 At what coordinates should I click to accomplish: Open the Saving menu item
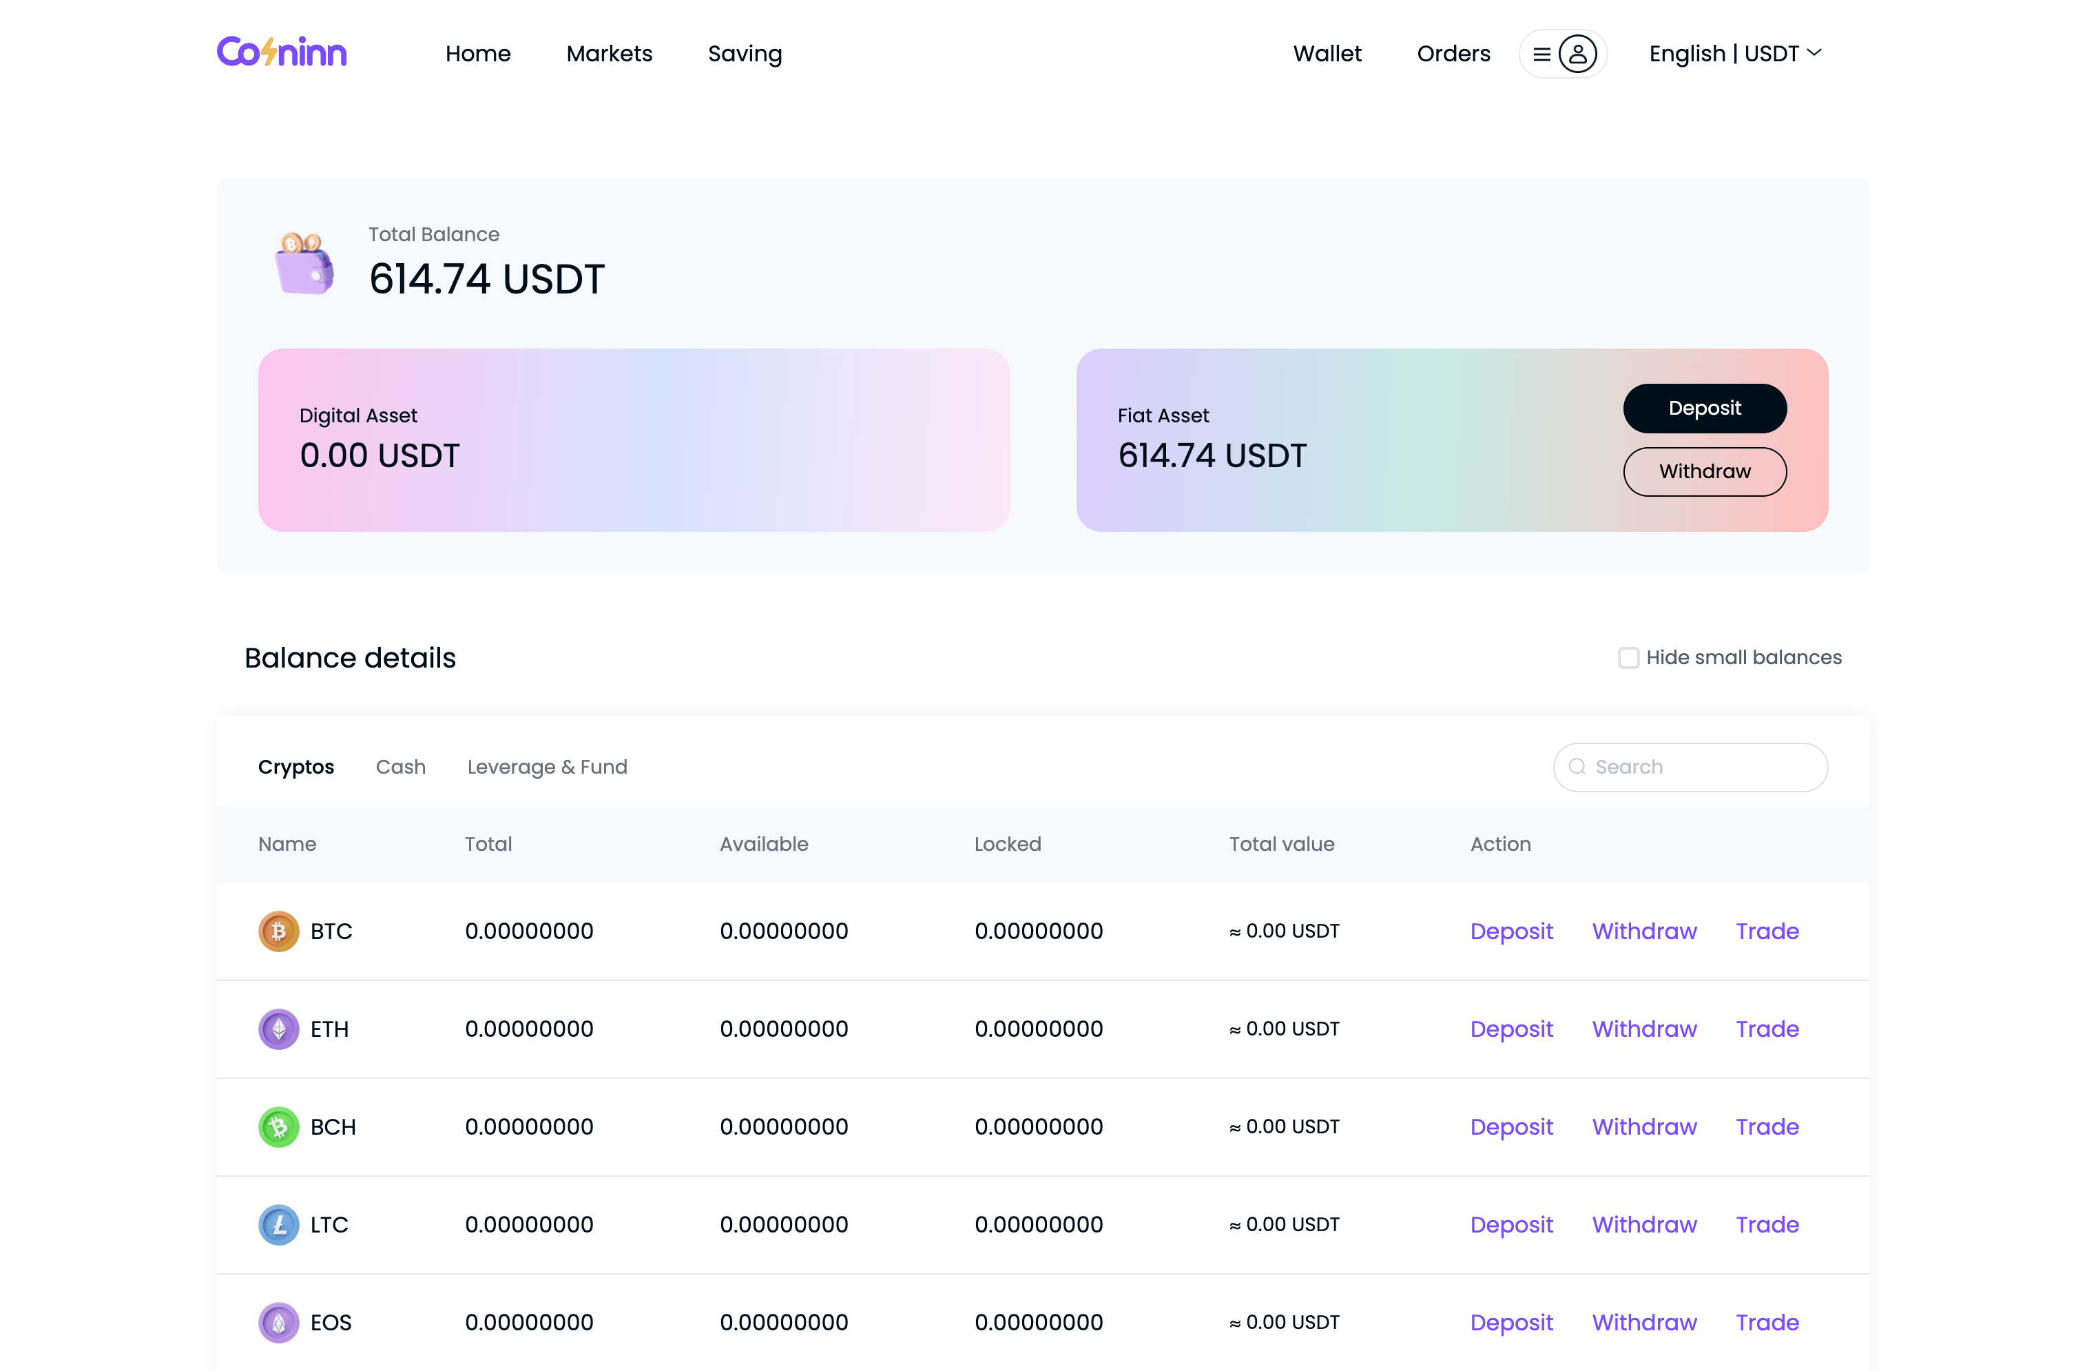point(745,54)
